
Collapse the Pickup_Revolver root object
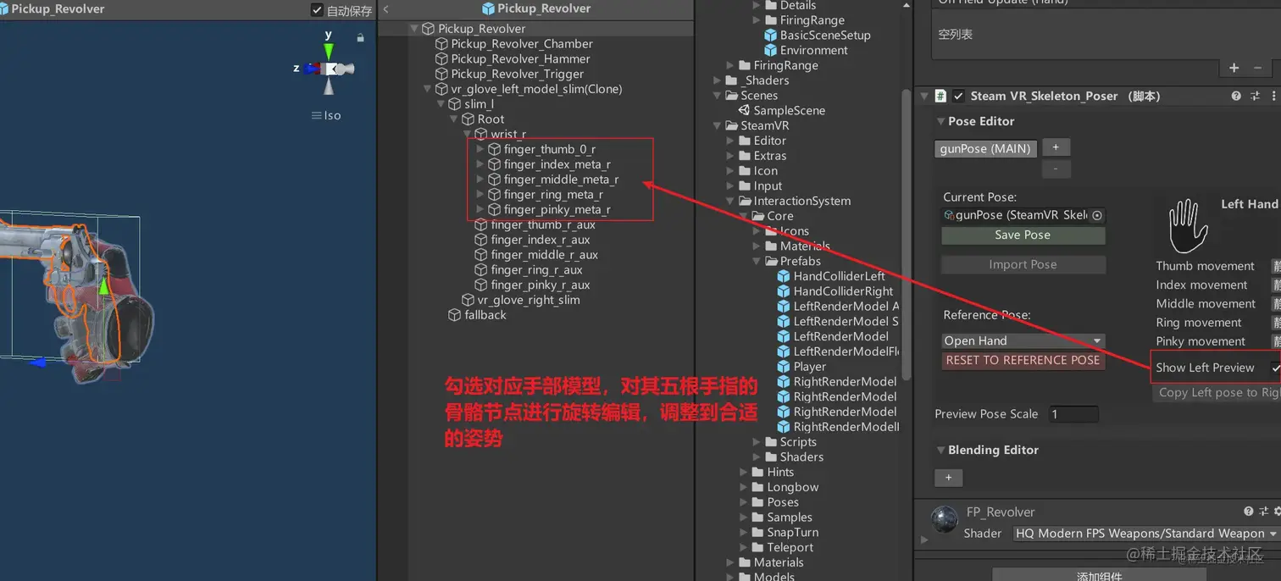(413, 29)
